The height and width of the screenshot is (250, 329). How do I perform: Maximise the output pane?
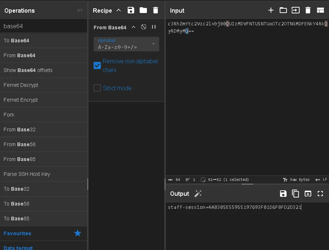pos(320,194)
